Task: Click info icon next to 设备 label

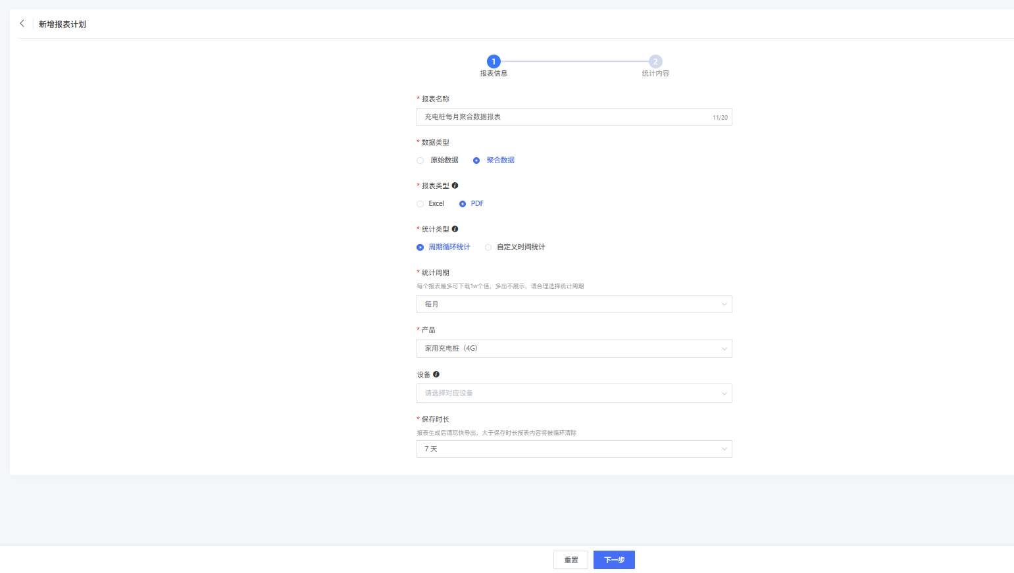Action: click(436, 374)
